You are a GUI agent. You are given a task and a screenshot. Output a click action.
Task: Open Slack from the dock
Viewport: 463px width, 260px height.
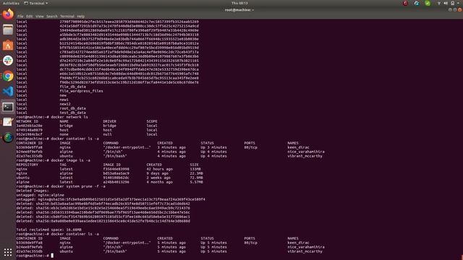click(8, 61)
